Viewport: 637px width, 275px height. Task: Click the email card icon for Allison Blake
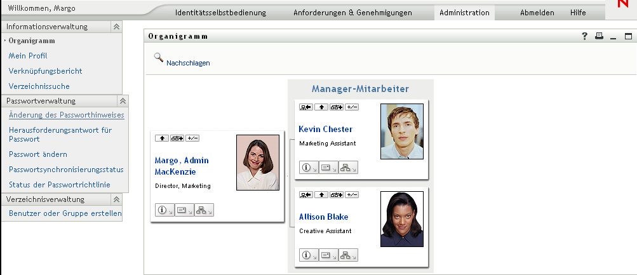328,255
